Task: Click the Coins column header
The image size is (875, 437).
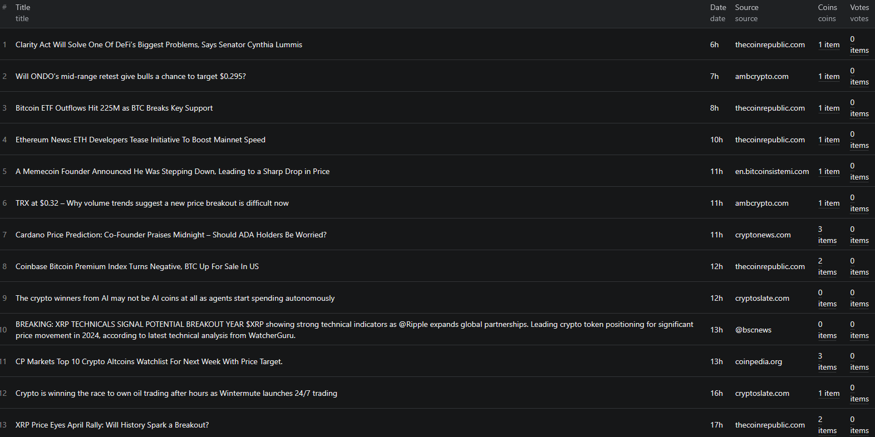Action: click(827, 8)
